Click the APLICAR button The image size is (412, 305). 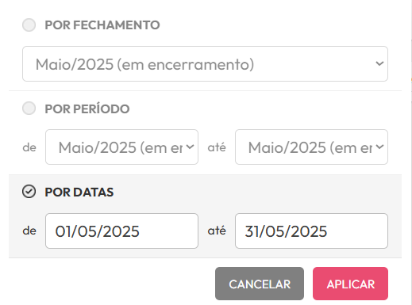pos(350,284)
